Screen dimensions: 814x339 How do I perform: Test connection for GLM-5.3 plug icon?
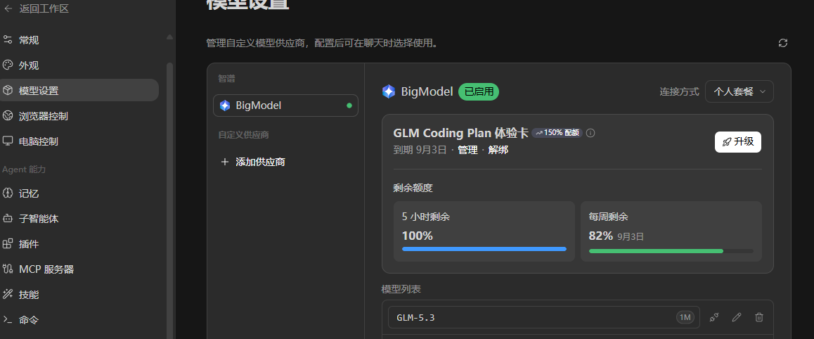click(x=713, y=317)
